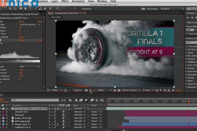Select the Horizontal Type tool
Image resolution: width=197 pixels, height=131 pixels.
[30, 9]
